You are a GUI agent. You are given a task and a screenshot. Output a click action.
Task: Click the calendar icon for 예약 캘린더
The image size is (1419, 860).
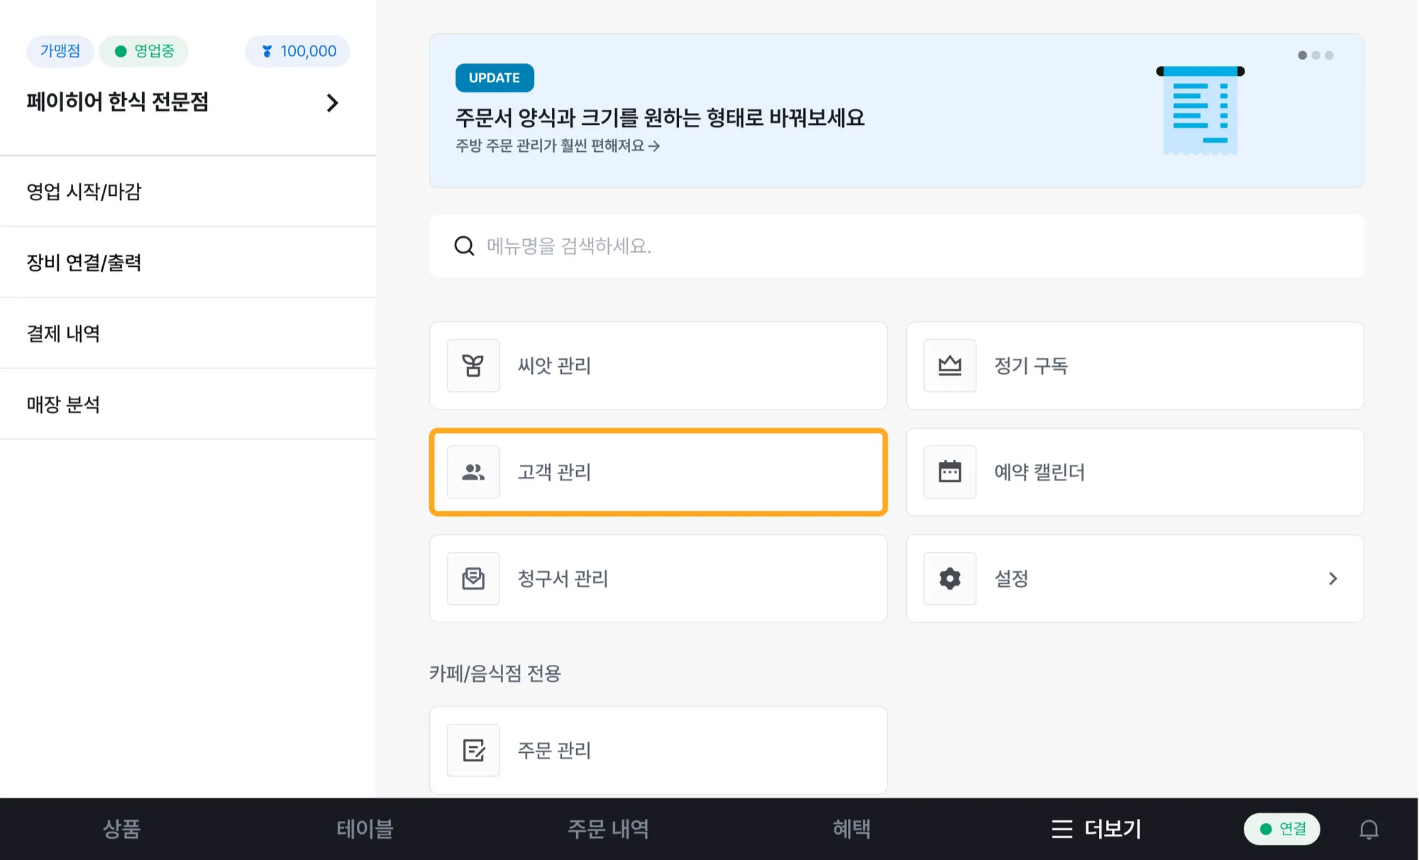tap(949, 472)
